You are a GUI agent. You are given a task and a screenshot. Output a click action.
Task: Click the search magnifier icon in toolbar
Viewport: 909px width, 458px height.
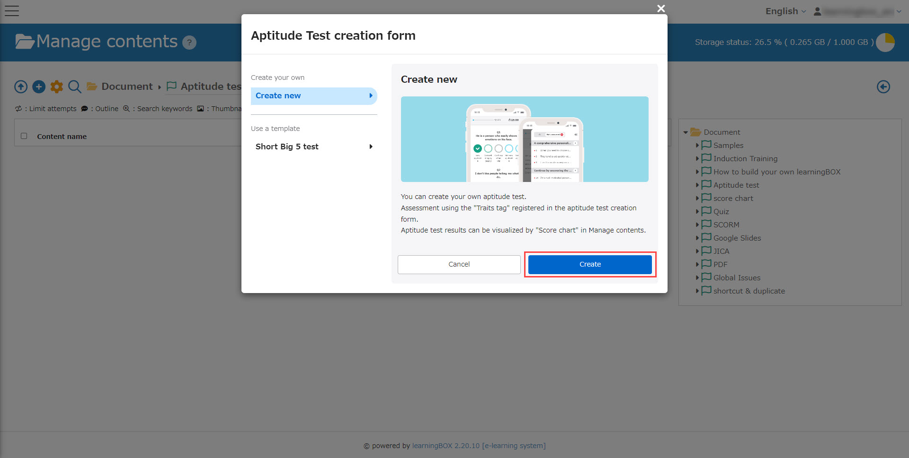tap(74, 86)
